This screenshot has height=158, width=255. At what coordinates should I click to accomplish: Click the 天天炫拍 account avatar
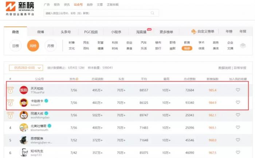24,90
